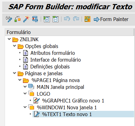Open the field list icon
135x126 pixels.
pos(87,19)
